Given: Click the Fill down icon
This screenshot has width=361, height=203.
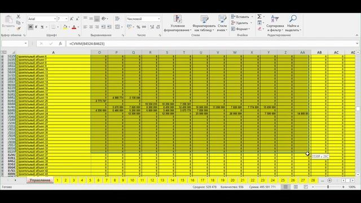Looking at the screenshot, I should (x=259, y=23).
